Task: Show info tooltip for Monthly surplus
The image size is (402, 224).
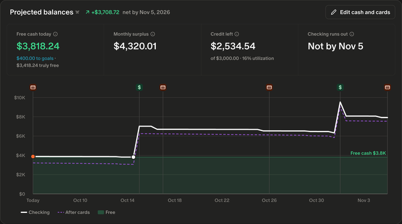Action: 153,34
